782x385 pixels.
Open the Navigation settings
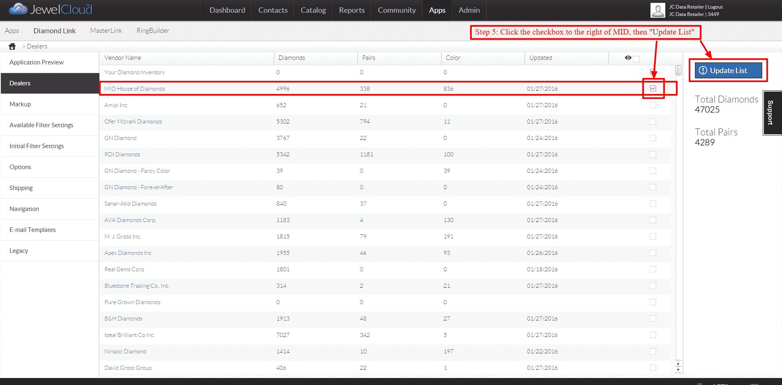click(x=50, y=209)
